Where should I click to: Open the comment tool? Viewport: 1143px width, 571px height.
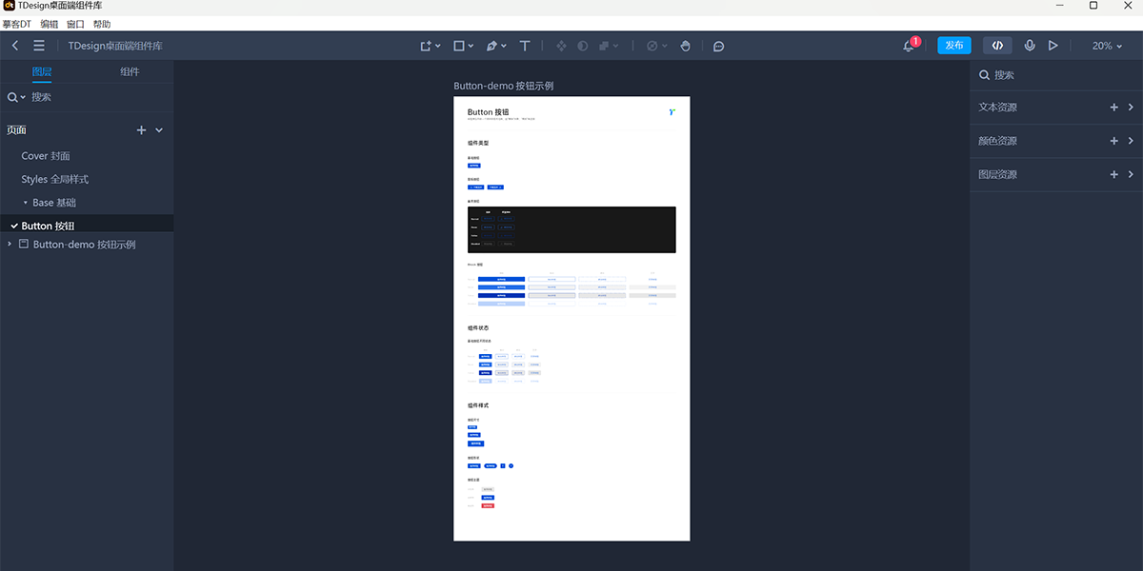pyautogui.click(x=719, y=46)
